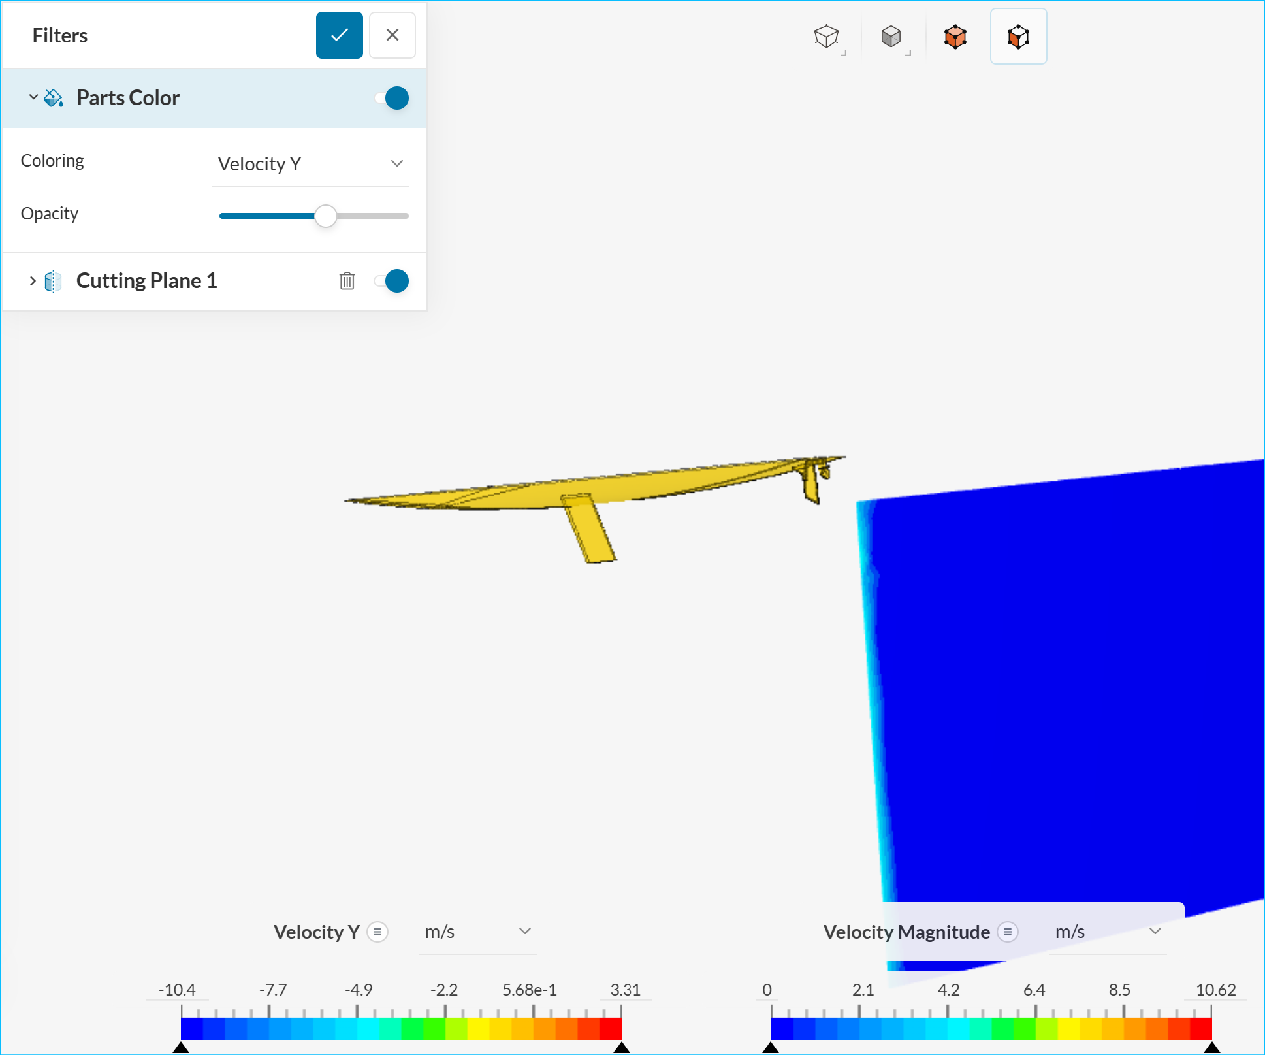Image resolution: width=1265 pixels, height=1055 pixels.
Task: Collapse the Parts Color section chevron
Action: coord(33,97)
